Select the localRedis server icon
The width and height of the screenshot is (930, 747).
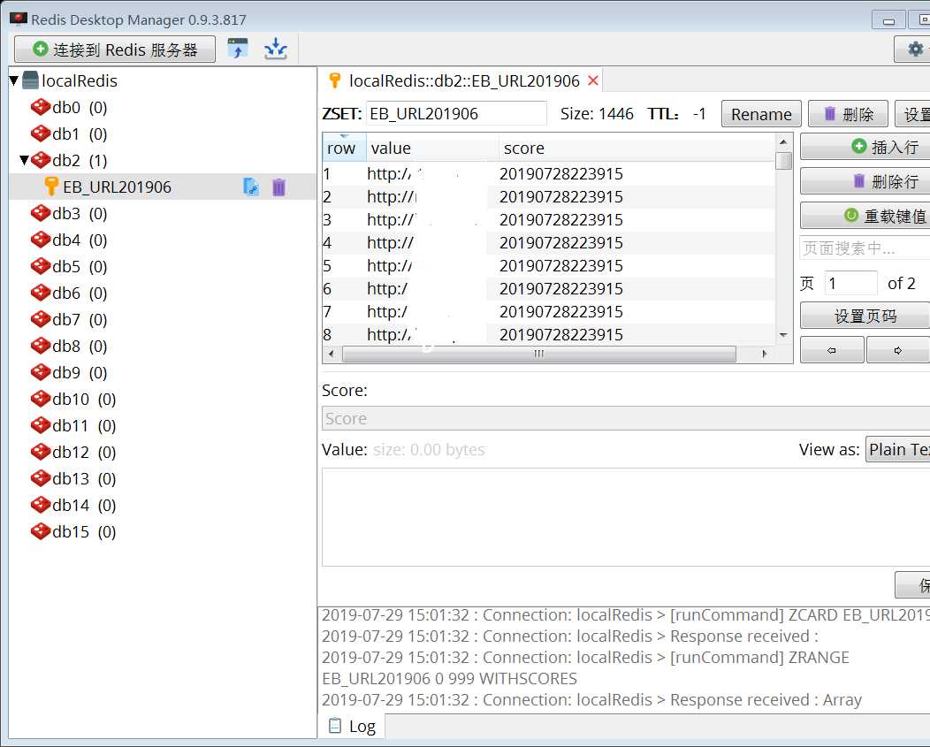click(30, 80)
